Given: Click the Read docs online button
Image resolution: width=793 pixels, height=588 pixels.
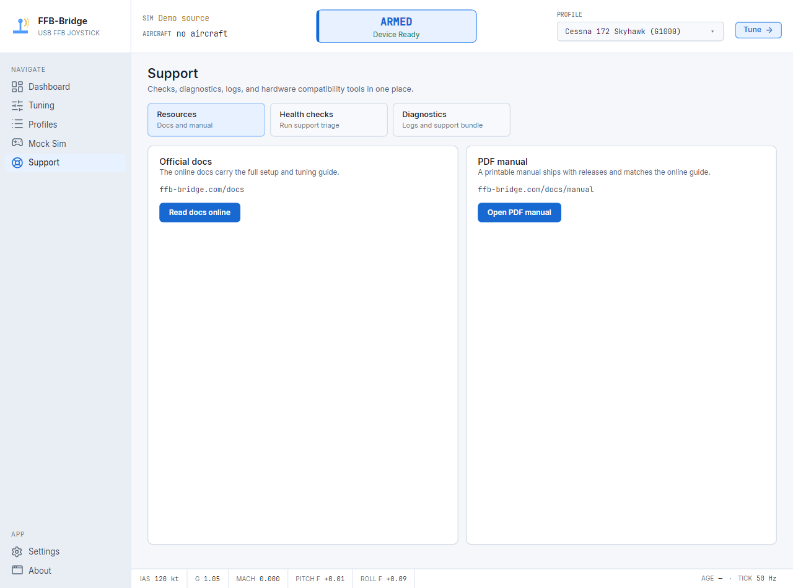Looking at the screenshot, I should tap(199, 213).
